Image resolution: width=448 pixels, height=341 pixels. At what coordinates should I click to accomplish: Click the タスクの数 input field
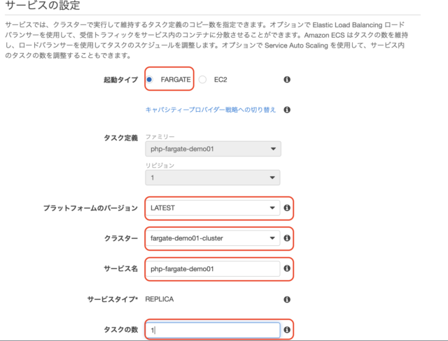coord(213,330)
